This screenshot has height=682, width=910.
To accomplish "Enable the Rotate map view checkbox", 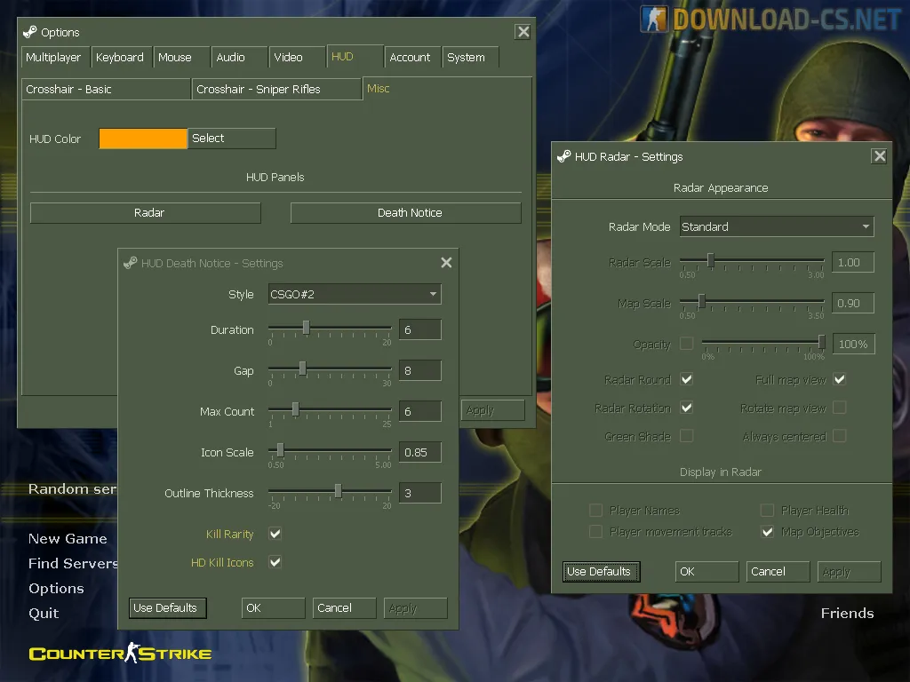I will 839,408.
